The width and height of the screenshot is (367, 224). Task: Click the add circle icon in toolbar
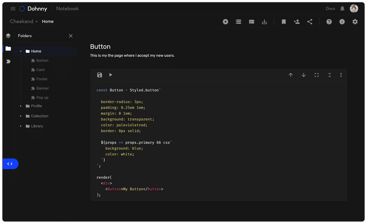(x=226, y=22)
